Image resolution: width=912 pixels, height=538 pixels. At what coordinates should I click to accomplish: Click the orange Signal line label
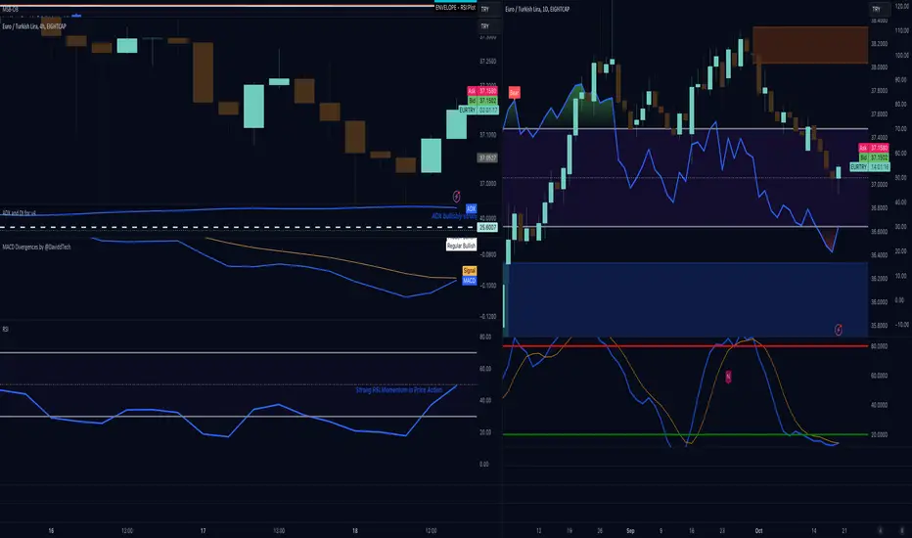click(470, 270)
